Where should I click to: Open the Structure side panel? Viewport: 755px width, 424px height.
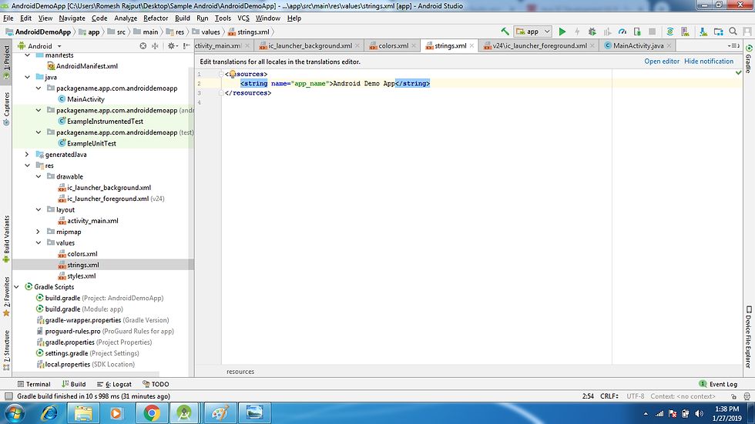[x=6, y=350]
